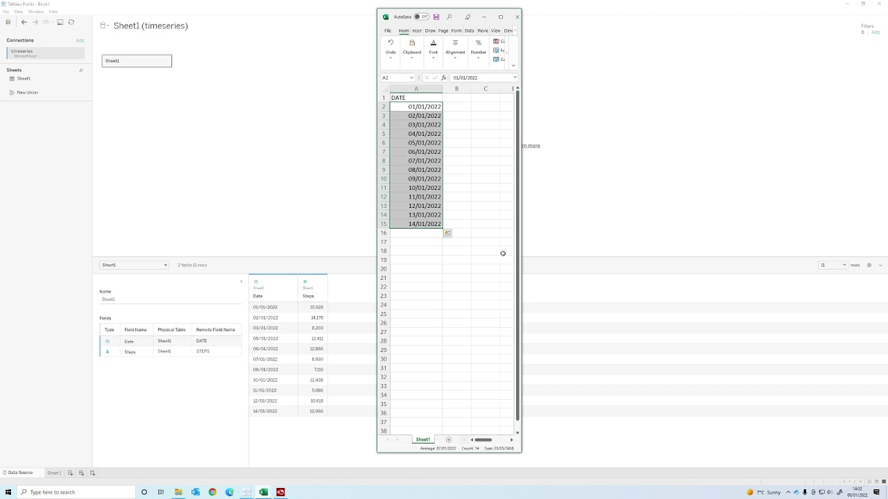Open the Sheet1 table selector dropdown
This screenshot has width=888, height=499.
tap(134, 265)
